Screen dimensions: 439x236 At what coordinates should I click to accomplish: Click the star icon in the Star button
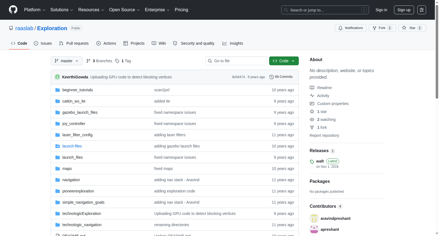click(x=404, y=28)
